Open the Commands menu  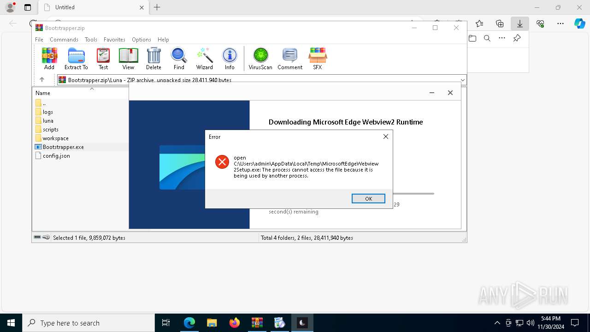pos(64,40)
